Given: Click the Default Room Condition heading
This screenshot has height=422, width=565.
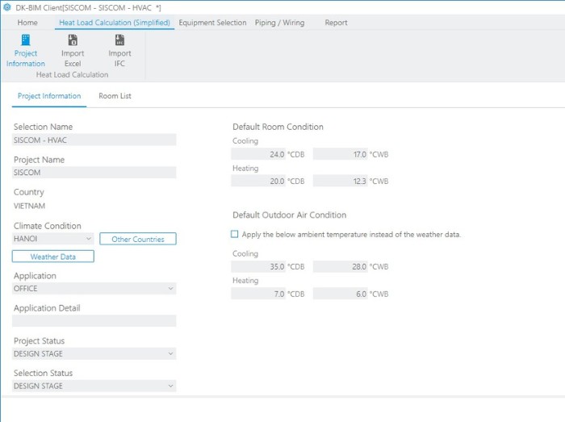Looking at the screenshot, I should (x=278, y=127).
